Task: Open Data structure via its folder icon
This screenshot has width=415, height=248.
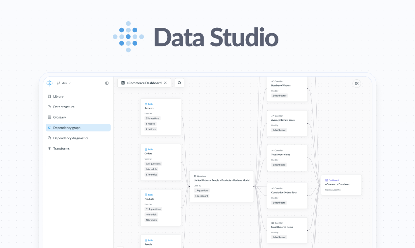Action: coord(49,107)
